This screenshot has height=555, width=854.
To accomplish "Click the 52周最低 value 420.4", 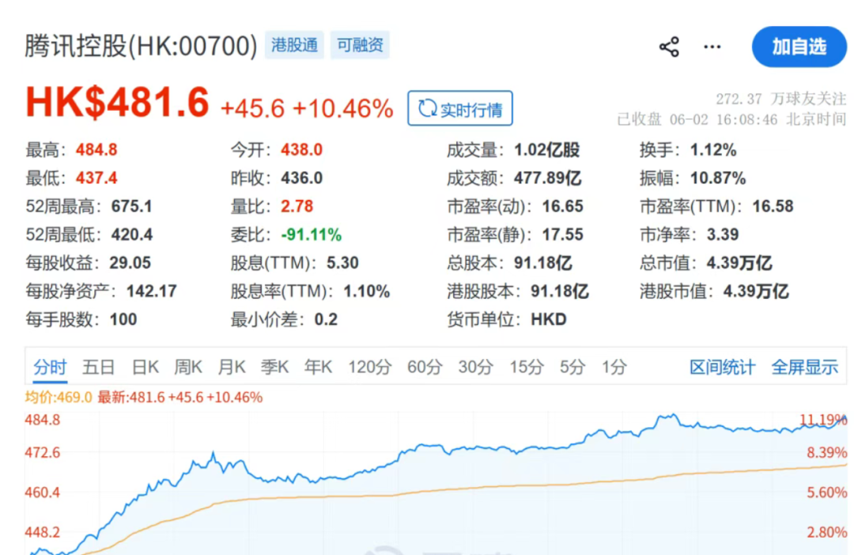I will click(132, 235).
